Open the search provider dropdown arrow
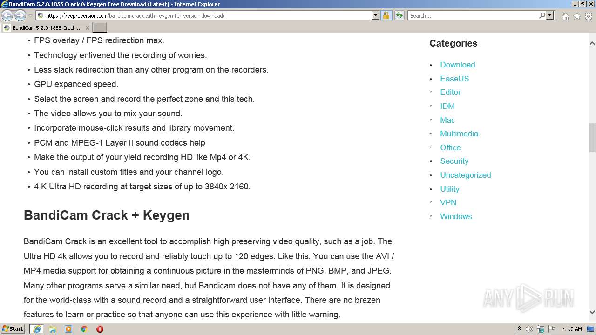The width and height of the screenshot is (596, 335). click(550, 16)
